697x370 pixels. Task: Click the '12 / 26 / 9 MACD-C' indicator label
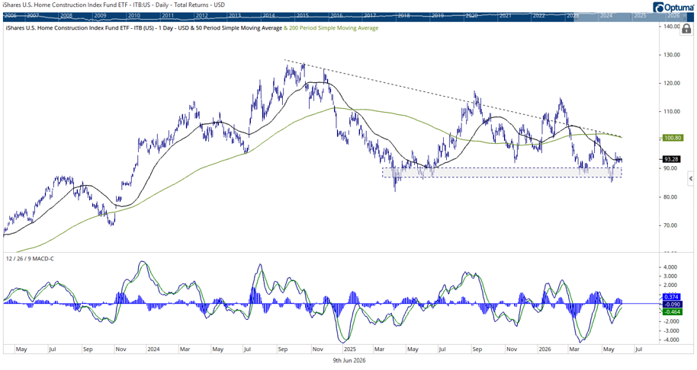30,259
